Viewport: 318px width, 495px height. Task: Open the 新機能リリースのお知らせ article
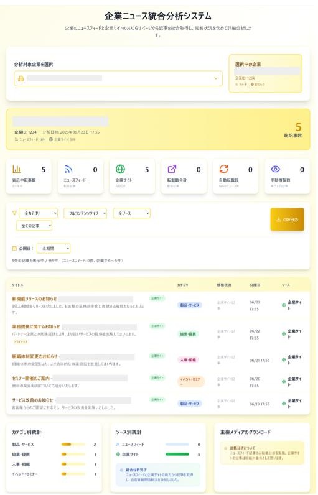coord(34,298)
